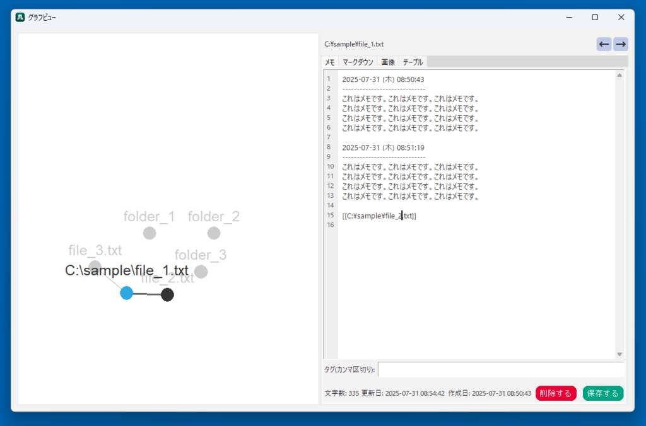646x426 pixels.
Task: Click memo text on line 10
Action: [x=410, y=167]
